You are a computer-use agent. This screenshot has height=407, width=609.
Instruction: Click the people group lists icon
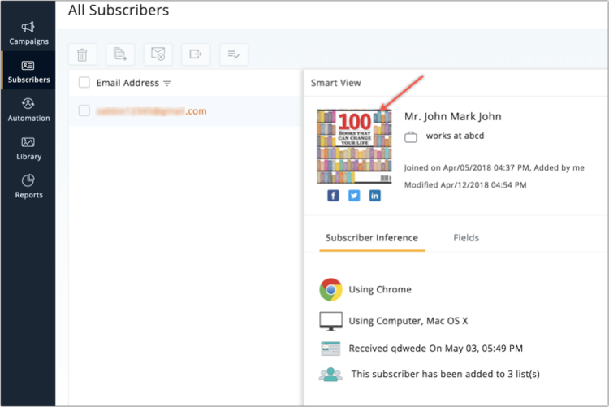[330, 375]
